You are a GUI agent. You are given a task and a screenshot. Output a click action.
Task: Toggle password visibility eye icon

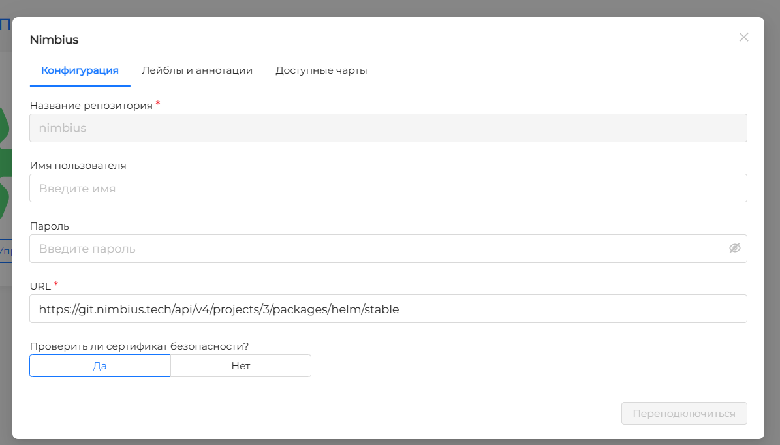point(735,248)
